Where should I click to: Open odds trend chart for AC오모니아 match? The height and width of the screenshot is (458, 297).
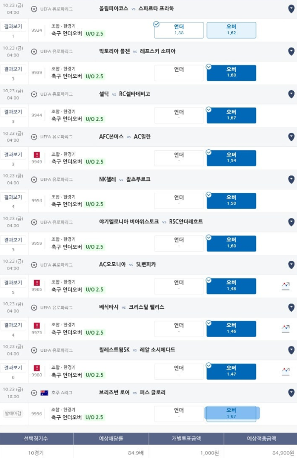(286, 286)
